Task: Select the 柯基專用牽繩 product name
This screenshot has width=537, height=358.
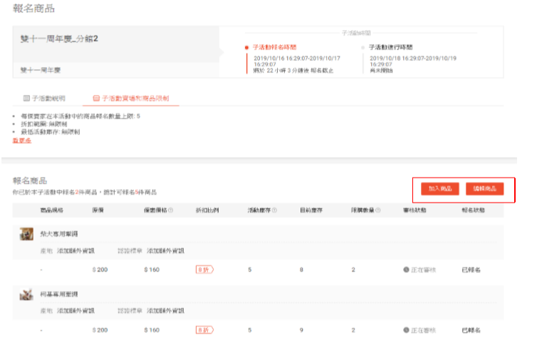Action: [x=59, y=295]
